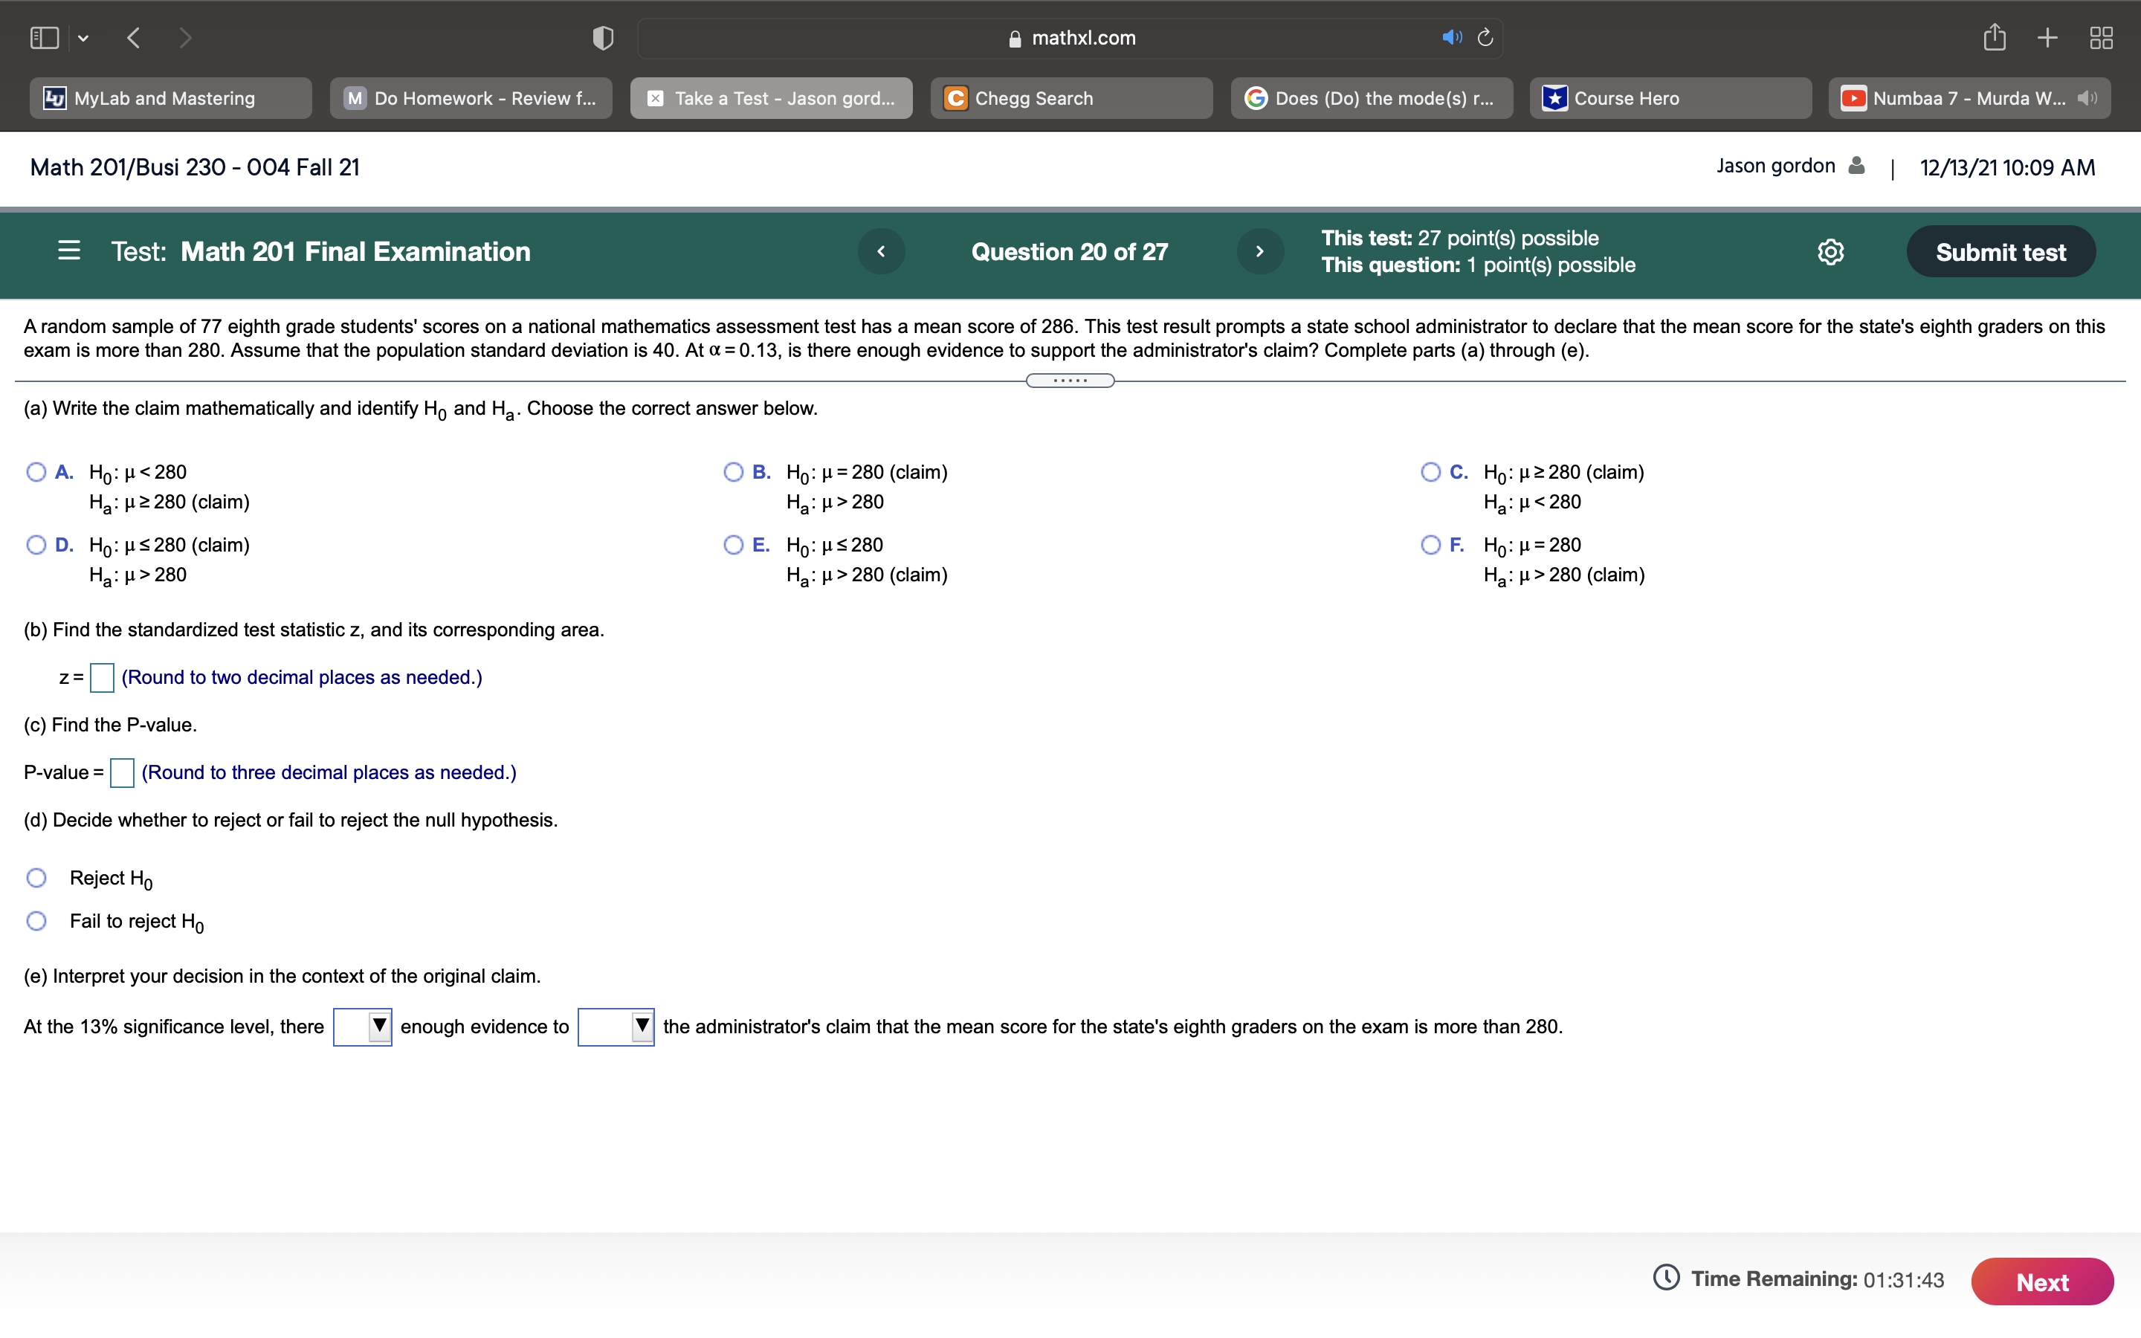Choose Fail to reject H0
Viewport: 2141px width, 1338px height.
(36, 920)
